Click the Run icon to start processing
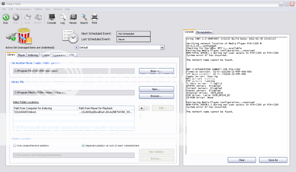Image resolution: width=296 pixels, height=172 pixels. (6, 18)
